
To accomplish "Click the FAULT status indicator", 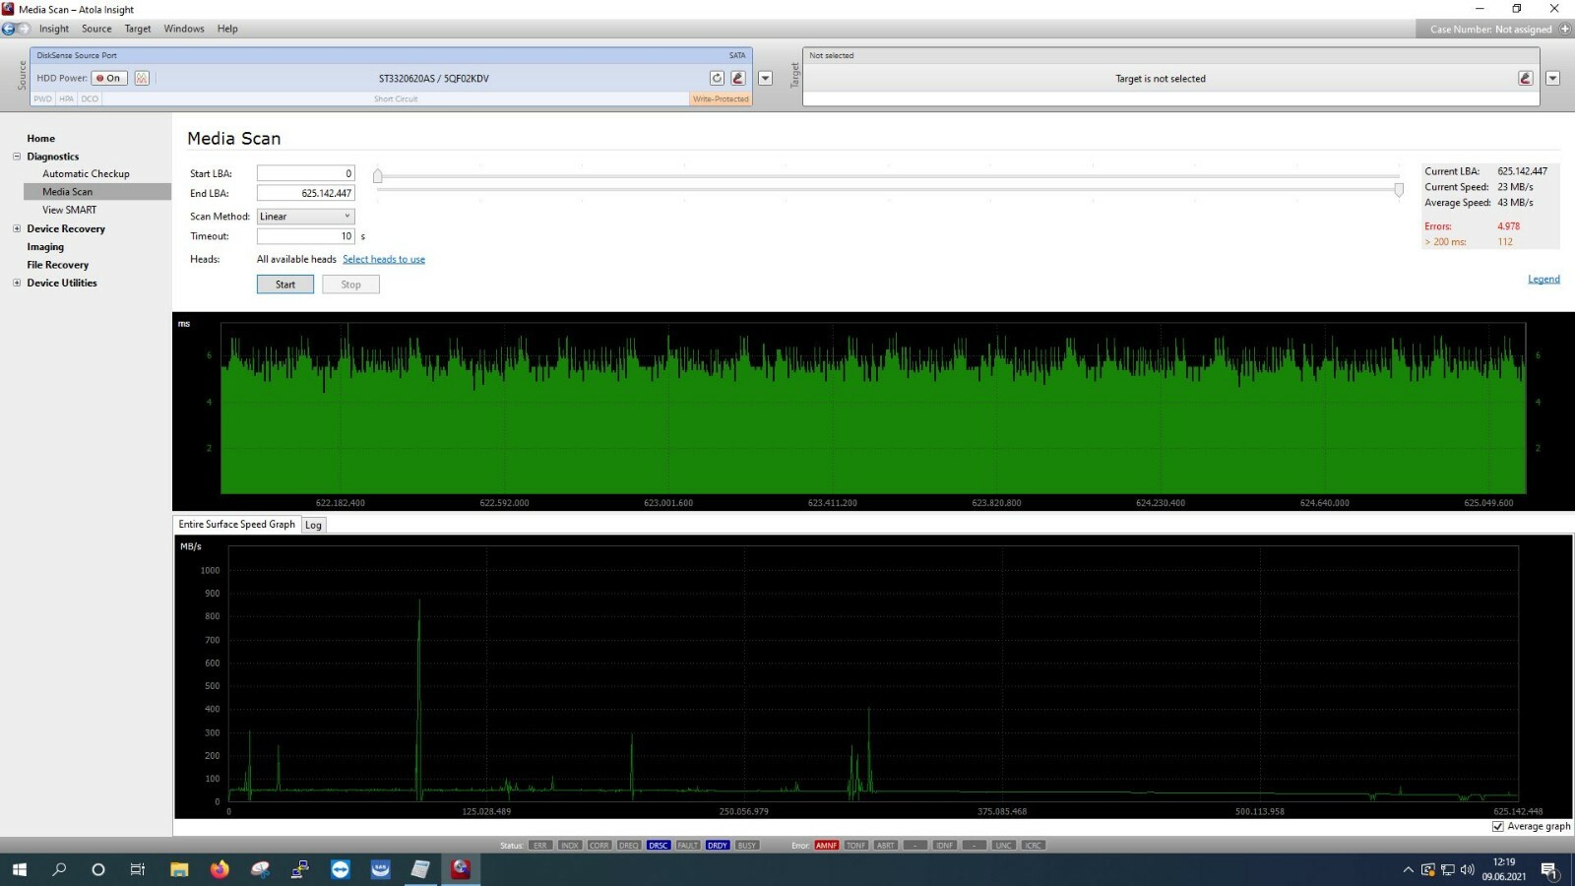I will pos(688,846).
